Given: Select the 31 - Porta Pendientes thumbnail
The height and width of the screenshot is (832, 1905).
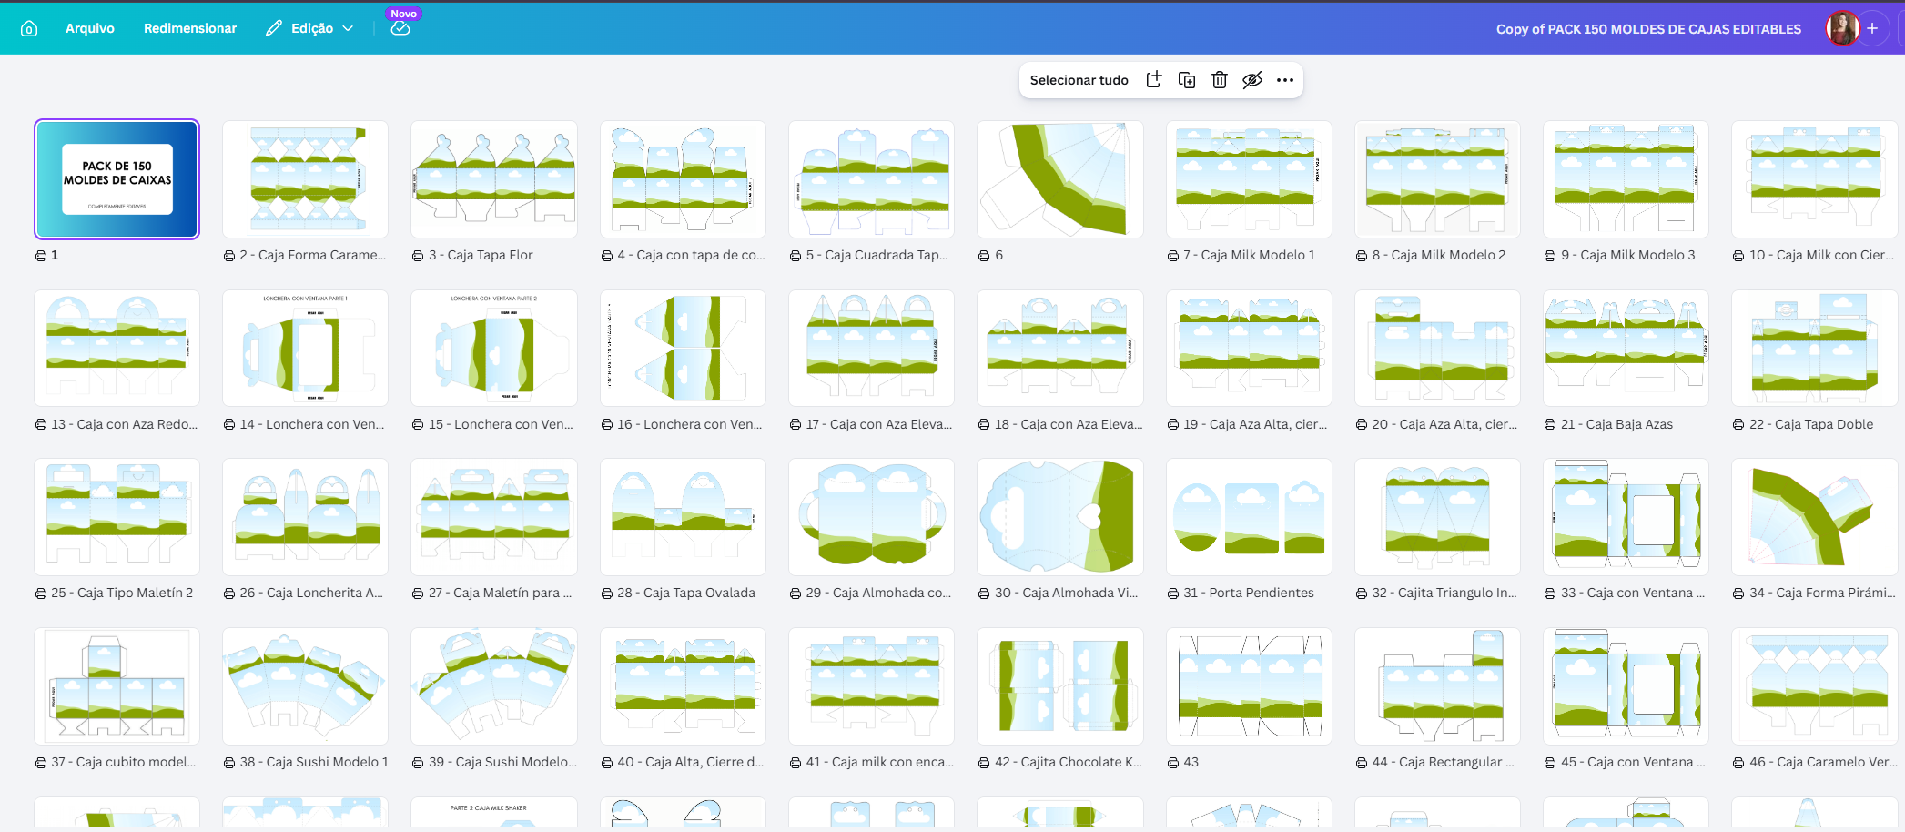Looking at the screenshot, I should (x=1249, y=516).
